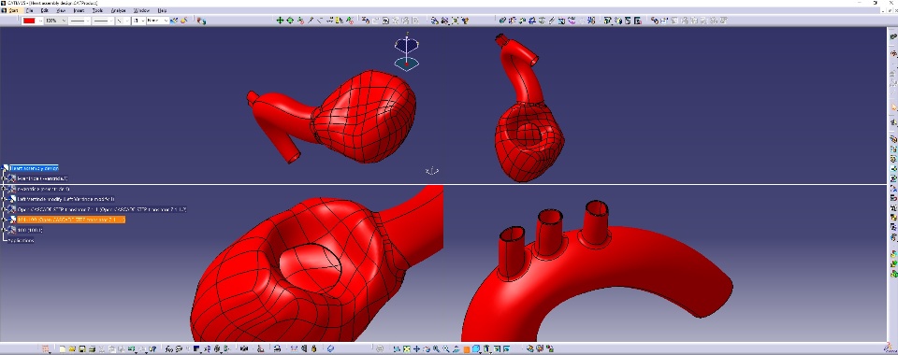The height and width of the screenshot is (355, 898).
Task: Open the Start menu in the menu bar
Action: [x=13, y=10]
